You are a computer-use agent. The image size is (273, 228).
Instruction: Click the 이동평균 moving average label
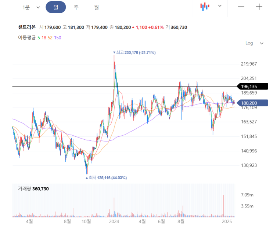(x=27, y=37)
